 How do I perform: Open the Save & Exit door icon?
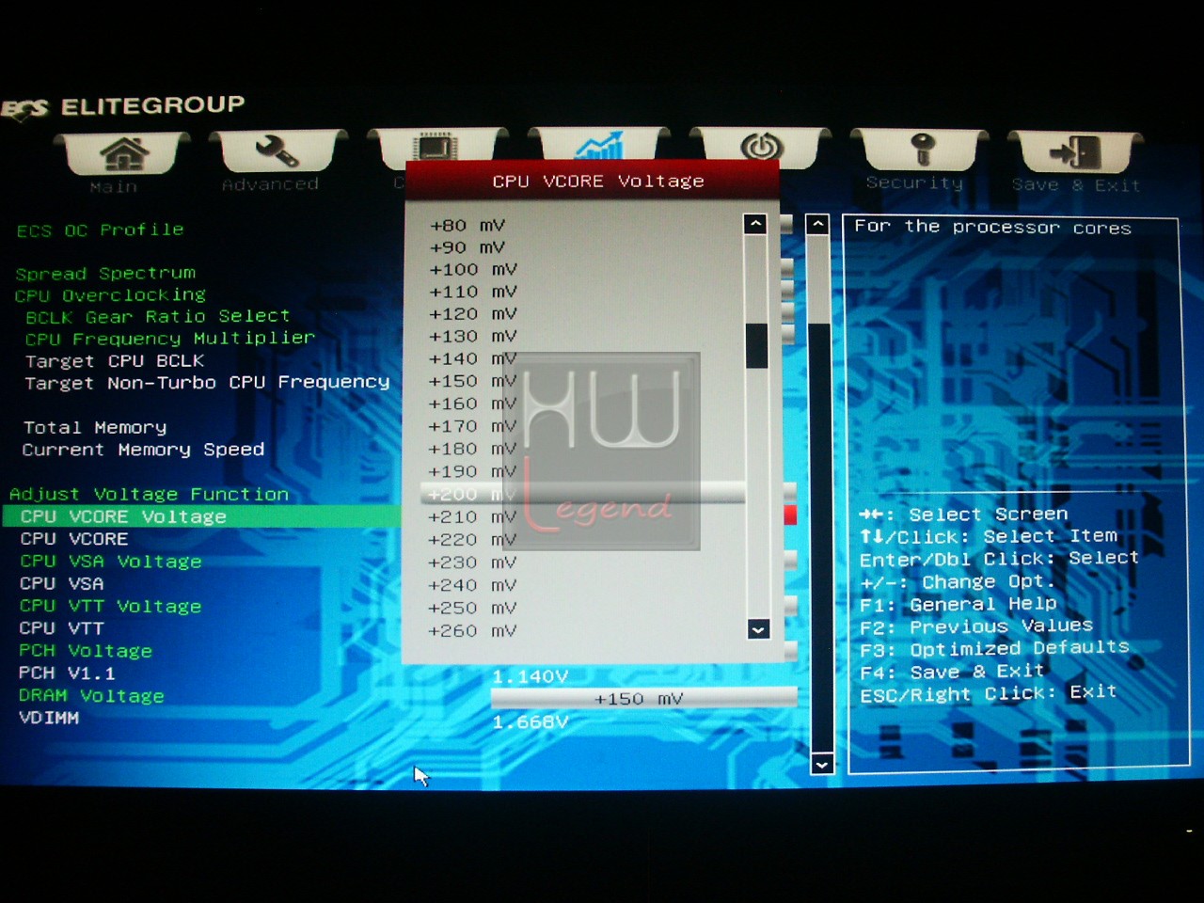click(1075, 151)
